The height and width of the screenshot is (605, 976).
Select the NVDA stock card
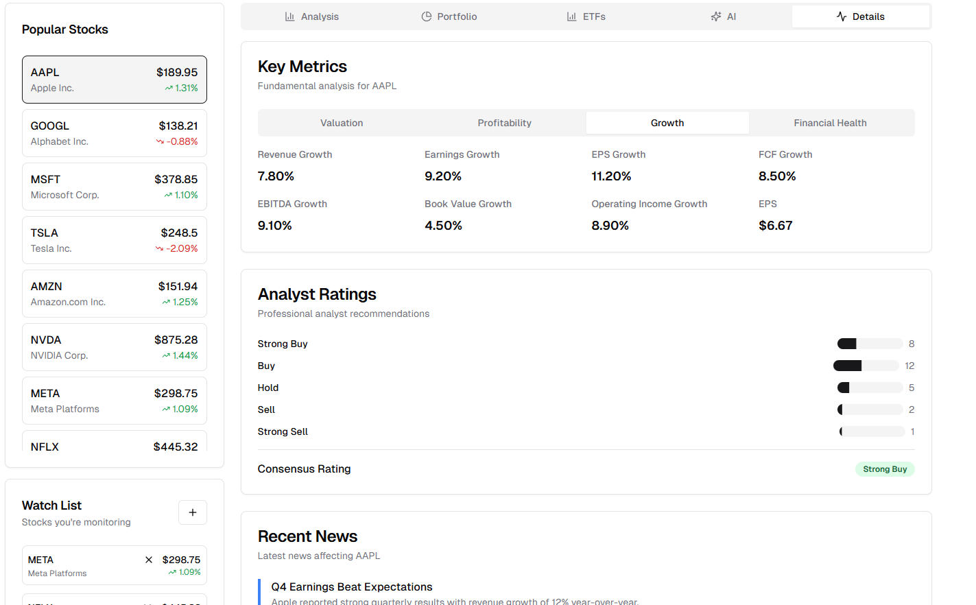click(115, 347)
